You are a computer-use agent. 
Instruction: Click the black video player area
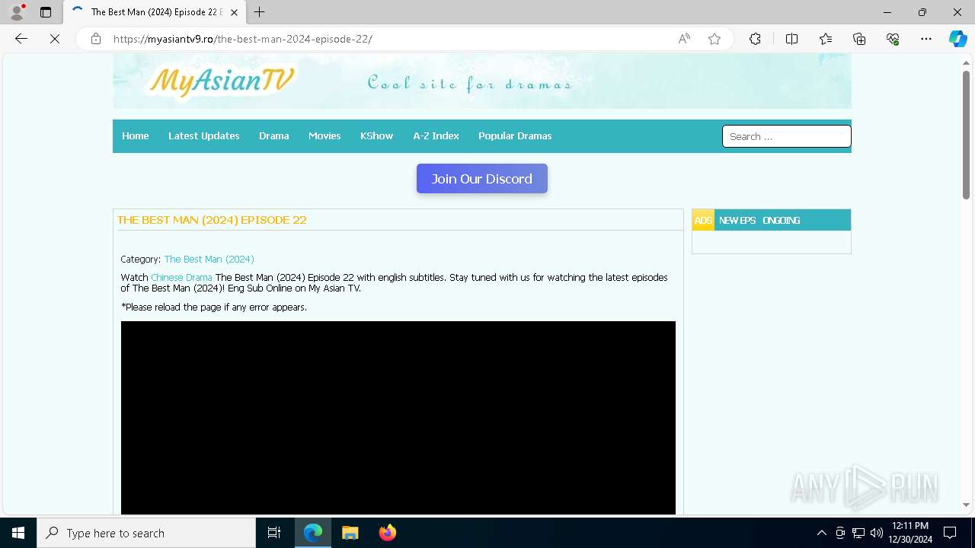398,418
